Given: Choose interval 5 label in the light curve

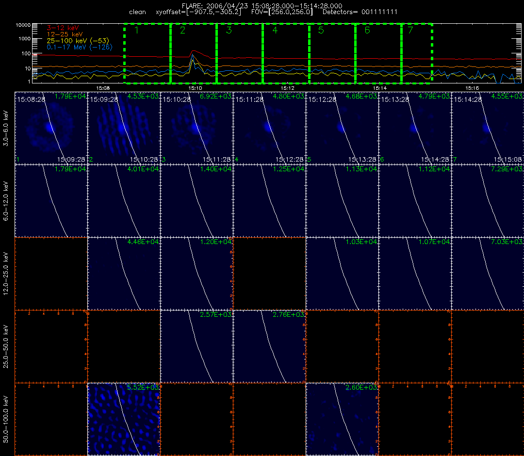Looking at the screenshot, I should coord(321,30).
